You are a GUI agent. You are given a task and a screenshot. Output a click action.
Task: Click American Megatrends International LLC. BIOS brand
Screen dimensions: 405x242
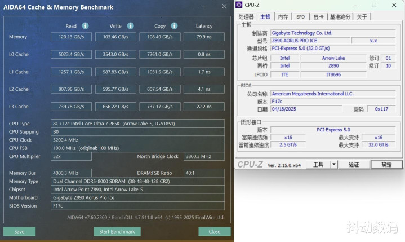click(333, 94)
